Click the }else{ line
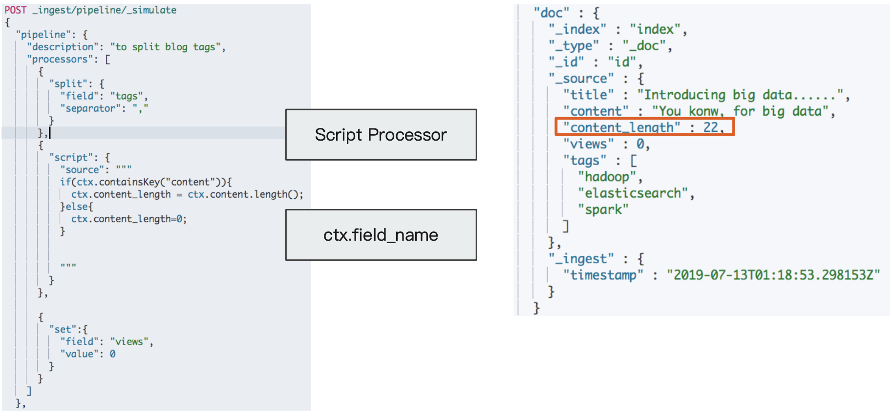This screenshot has width=892, height=416. pyautogui.click(x=76, y=207)
